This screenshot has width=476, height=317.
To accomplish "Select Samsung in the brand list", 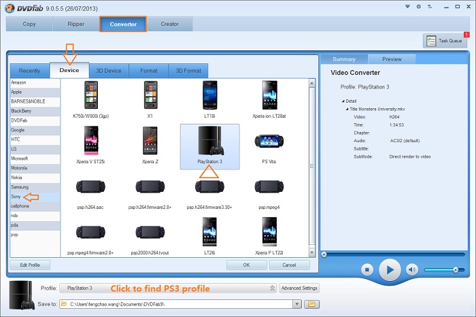I will click(x=35, y=187).
